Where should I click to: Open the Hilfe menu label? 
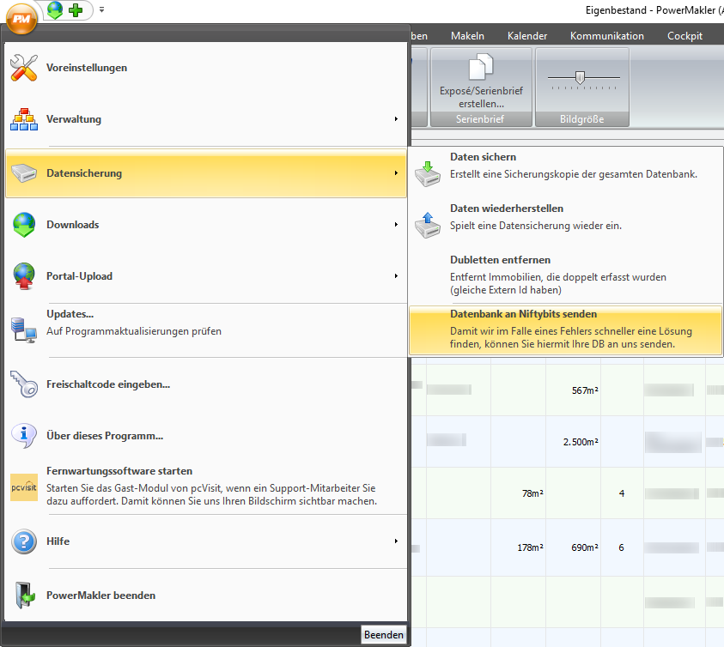(x=58, y=541)
